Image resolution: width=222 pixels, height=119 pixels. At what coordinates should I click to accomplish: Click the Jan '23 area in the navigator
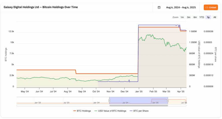click(38, 103)
